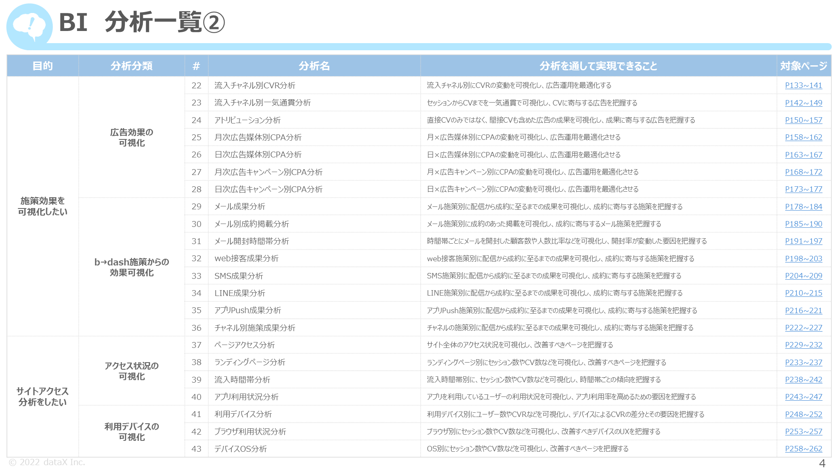The image size is (838, 471).
Task: Open page link P173~177
Action: (804, 189)
